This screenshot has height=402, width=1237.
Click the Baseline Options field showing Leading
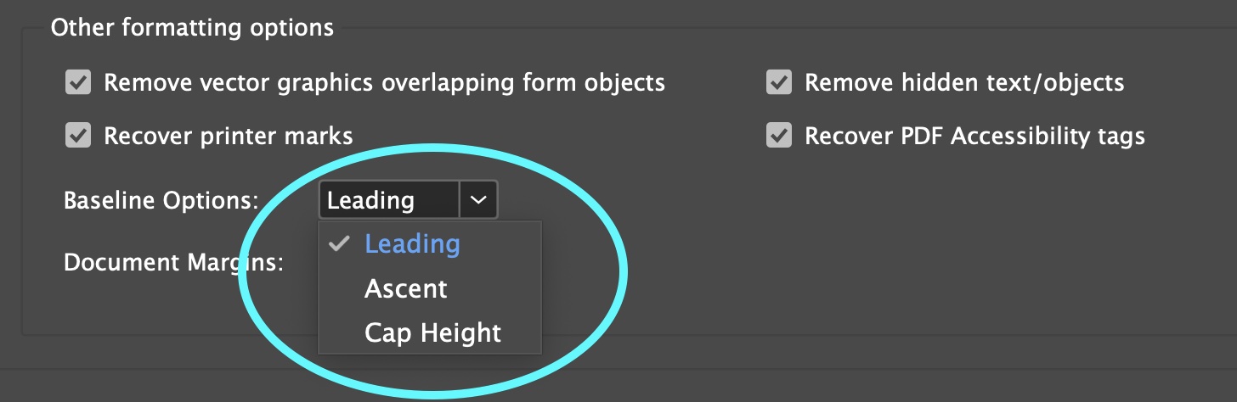pos(389,201)
